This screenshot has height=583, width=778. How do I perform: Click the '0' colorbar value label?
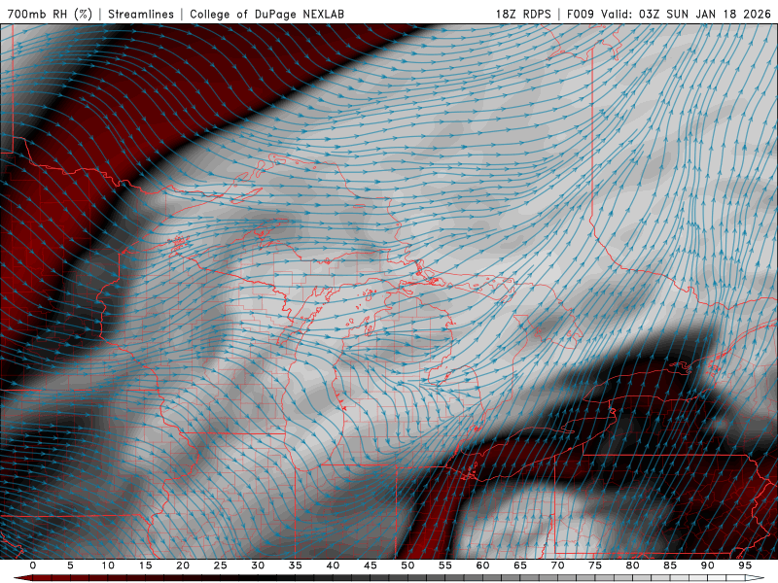[x=33, y=566]
